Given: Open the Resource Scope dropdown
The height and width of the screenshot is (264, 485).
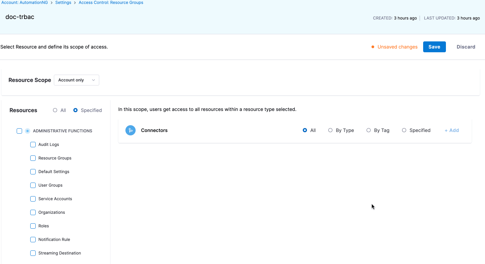Looking at the screenshot, I should point(76,80).
